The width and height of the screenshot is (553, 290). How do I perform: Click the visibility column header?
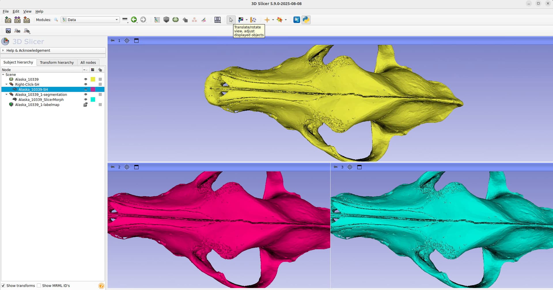[86, 70]
